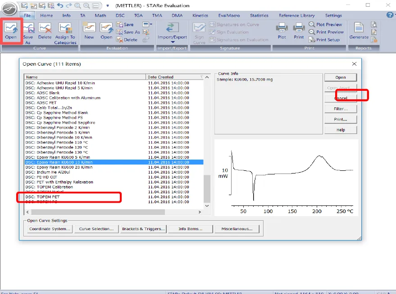Select 'DSC: Indium He Al20ul' row
This screenshot has width=396, height=294.
[x=114, y=172]
